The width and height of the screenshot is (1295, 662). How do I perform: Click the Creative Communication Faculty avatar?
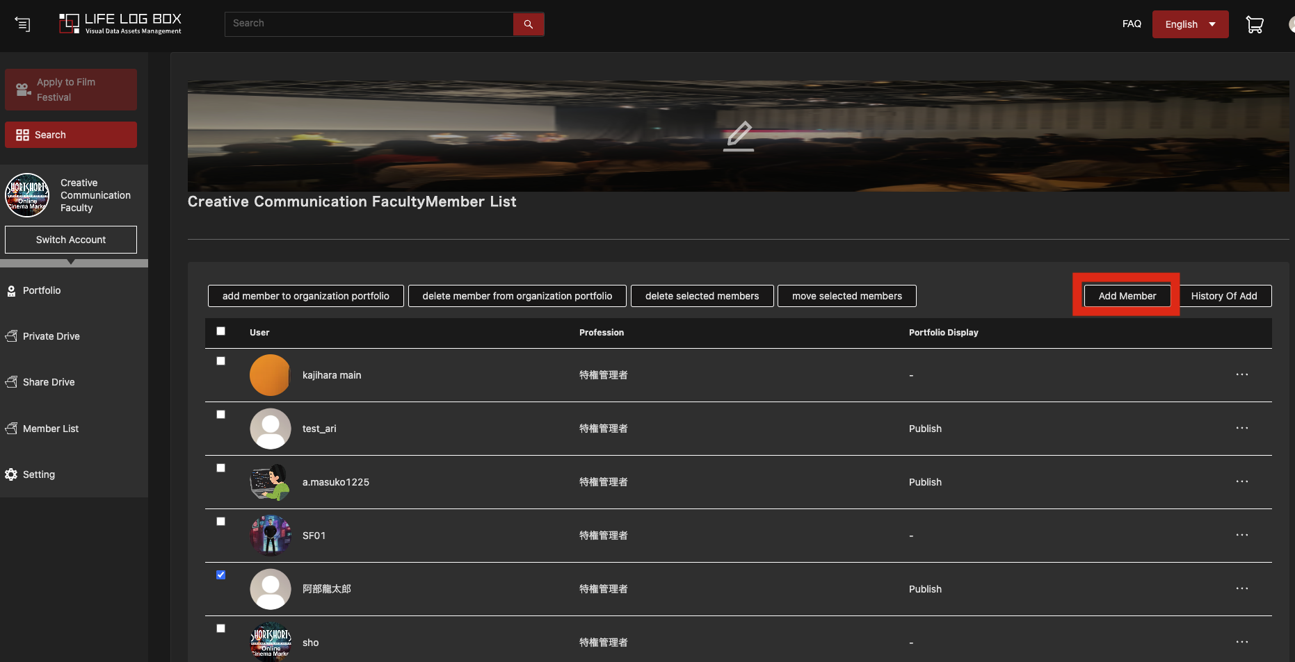27,195
